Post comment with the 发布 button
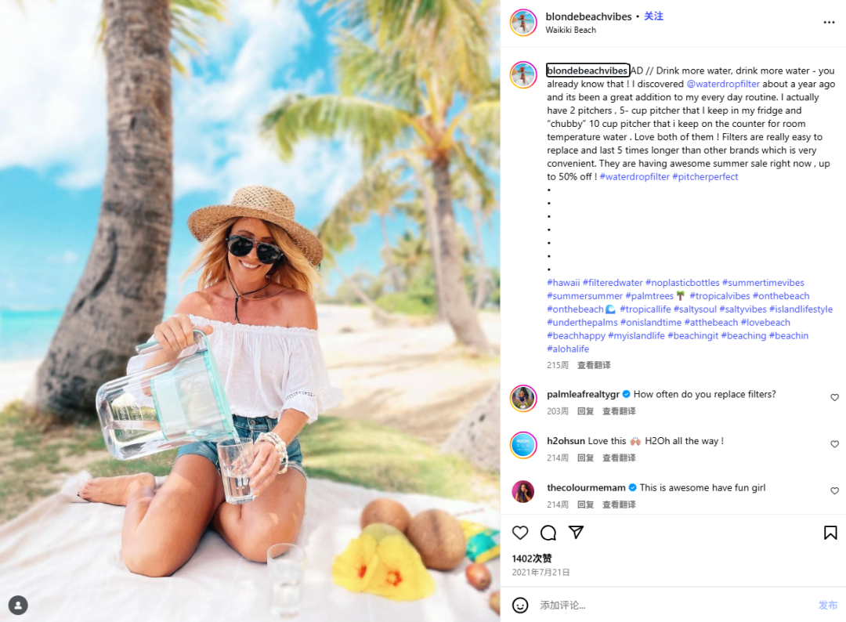This screenshot has height=622, width=846. 828,606
